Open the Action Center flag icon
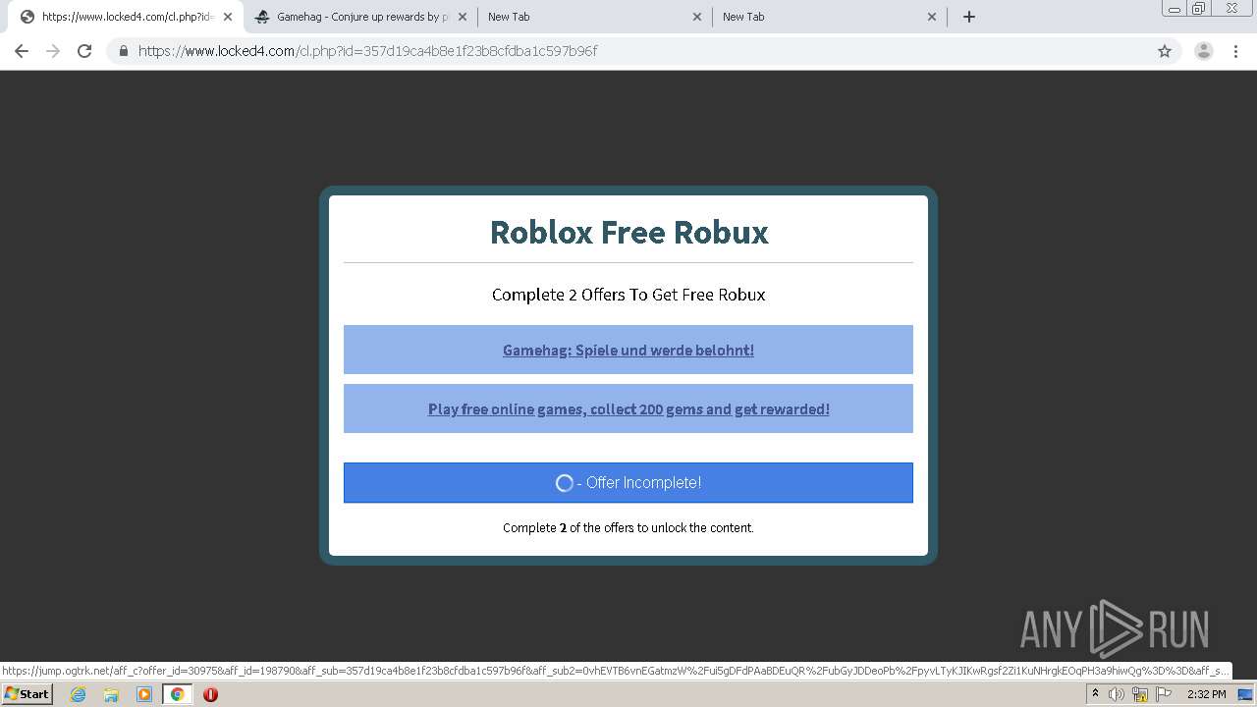Screen dimensions: 1257x707 pyautogui.click(x=1164, y=694)
